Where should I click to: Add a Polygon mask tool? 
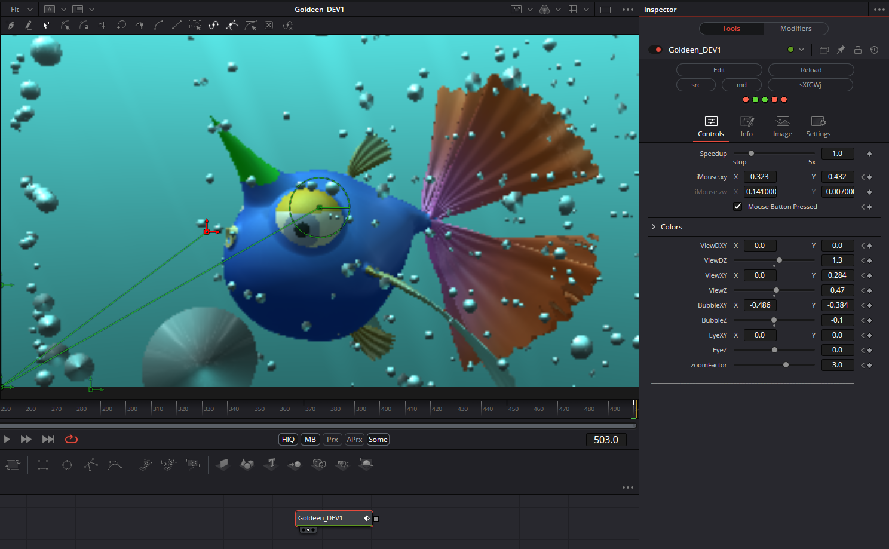point(91,465)
